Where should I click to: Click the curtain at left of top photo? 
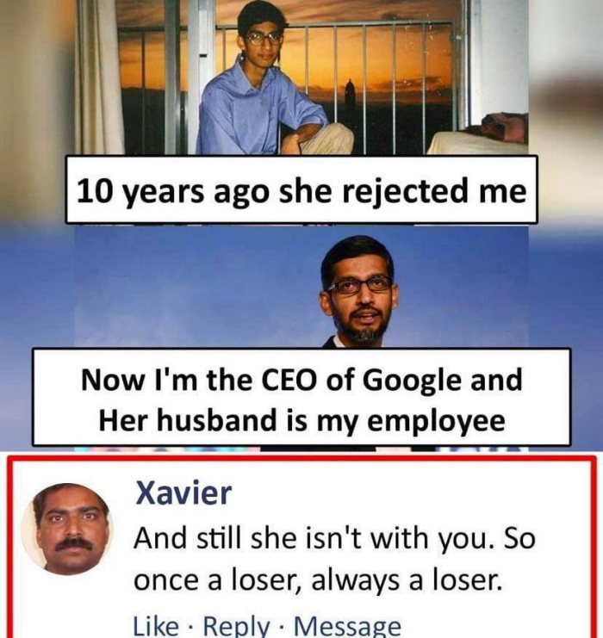click(100, 77)
